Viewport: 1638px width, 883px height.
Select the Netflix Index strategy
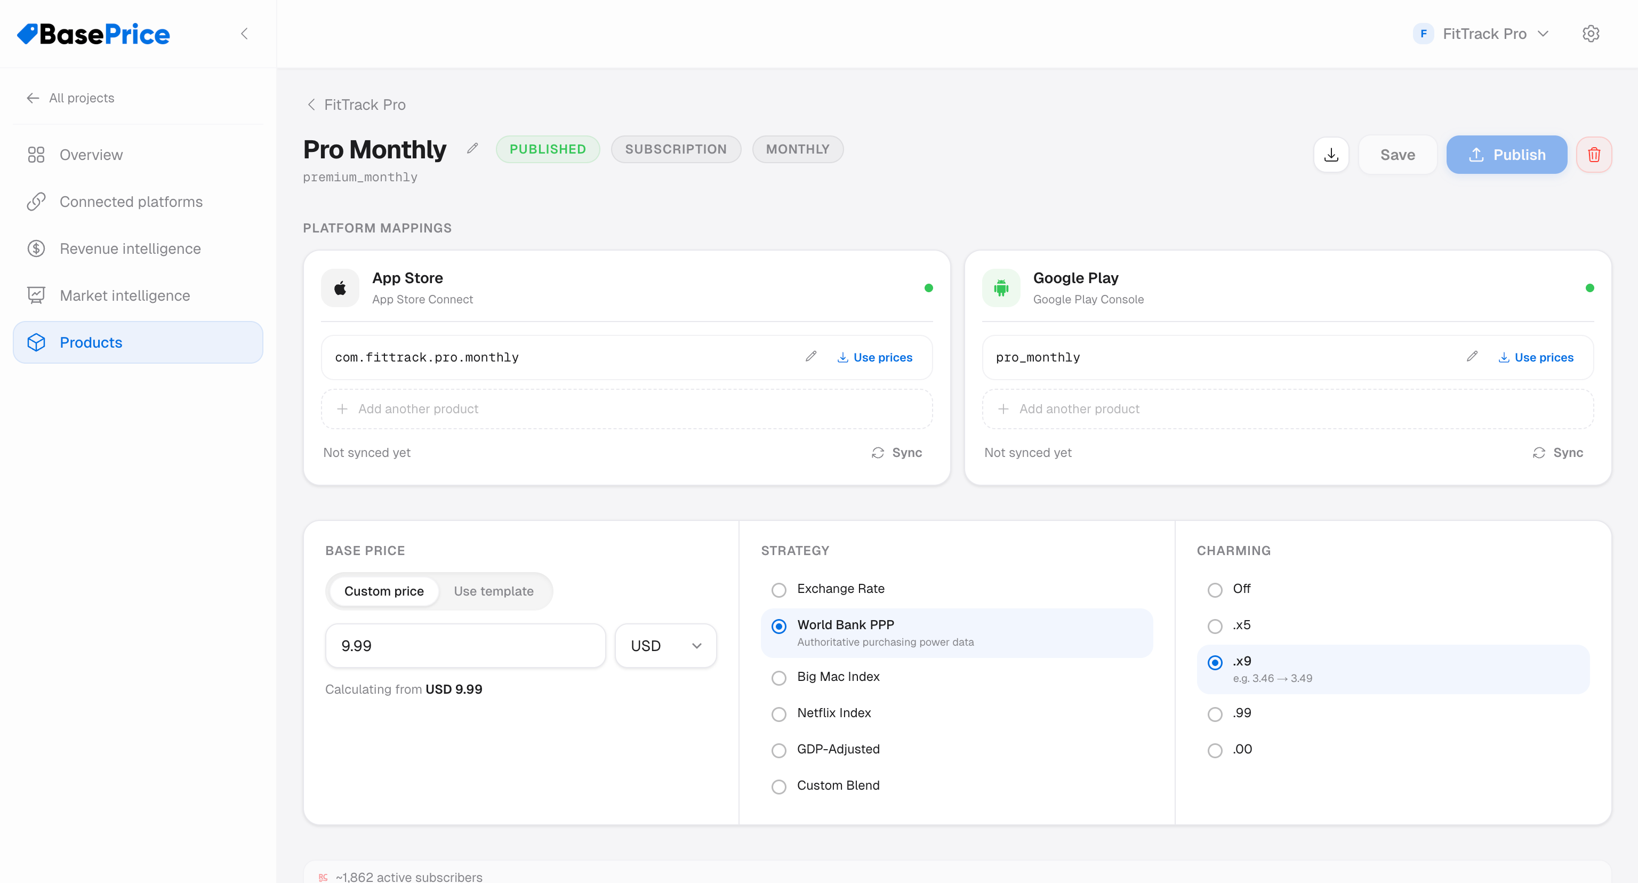[957, 713]
